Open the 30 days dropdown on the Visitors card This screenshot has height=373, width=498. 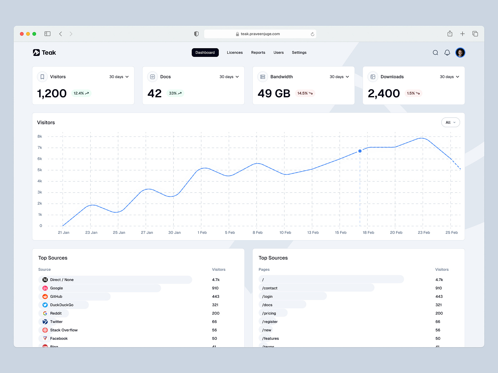(119, 77)
